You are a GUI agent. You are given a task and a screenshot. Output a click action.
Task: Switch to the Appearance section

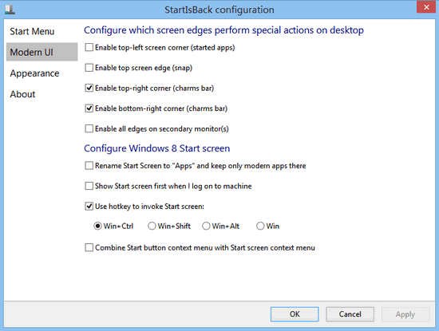34,73
